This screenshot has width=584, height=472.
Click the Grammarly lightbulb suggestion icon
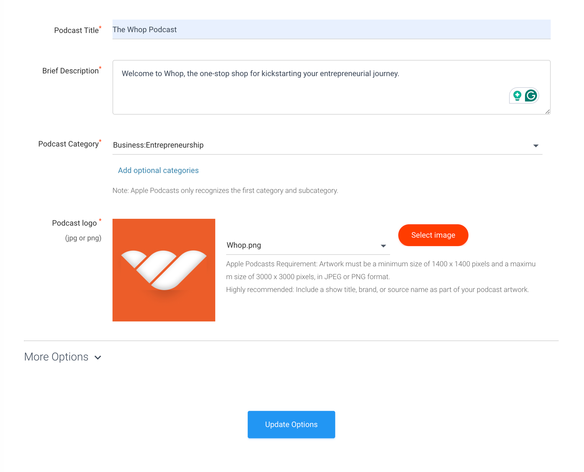click(x=517, y=95)
